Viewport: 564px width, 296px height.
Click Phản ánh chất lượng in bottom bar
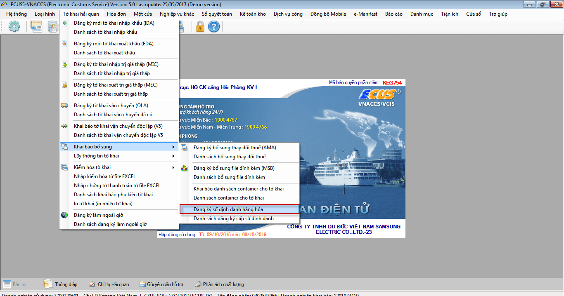point(219,284)
